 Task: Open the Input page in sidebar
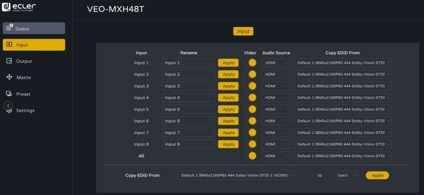point(34,45)
